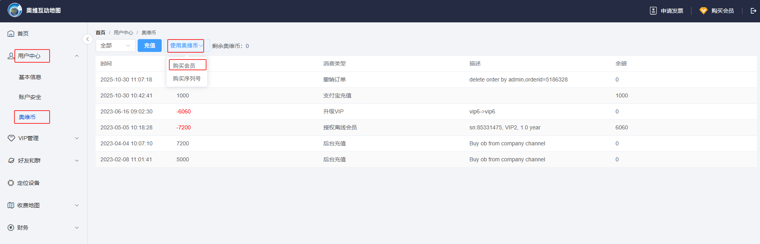
Task: Select 购买序列号 from the dropdown menu
Action: [186, 79]
